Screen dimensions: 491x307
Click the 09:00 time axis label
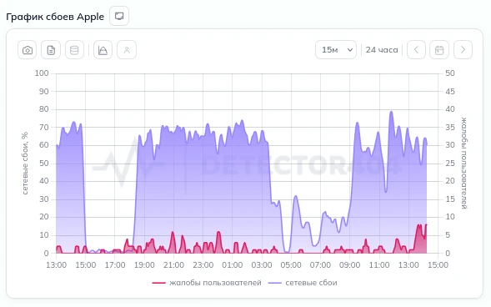click(350, 265)
